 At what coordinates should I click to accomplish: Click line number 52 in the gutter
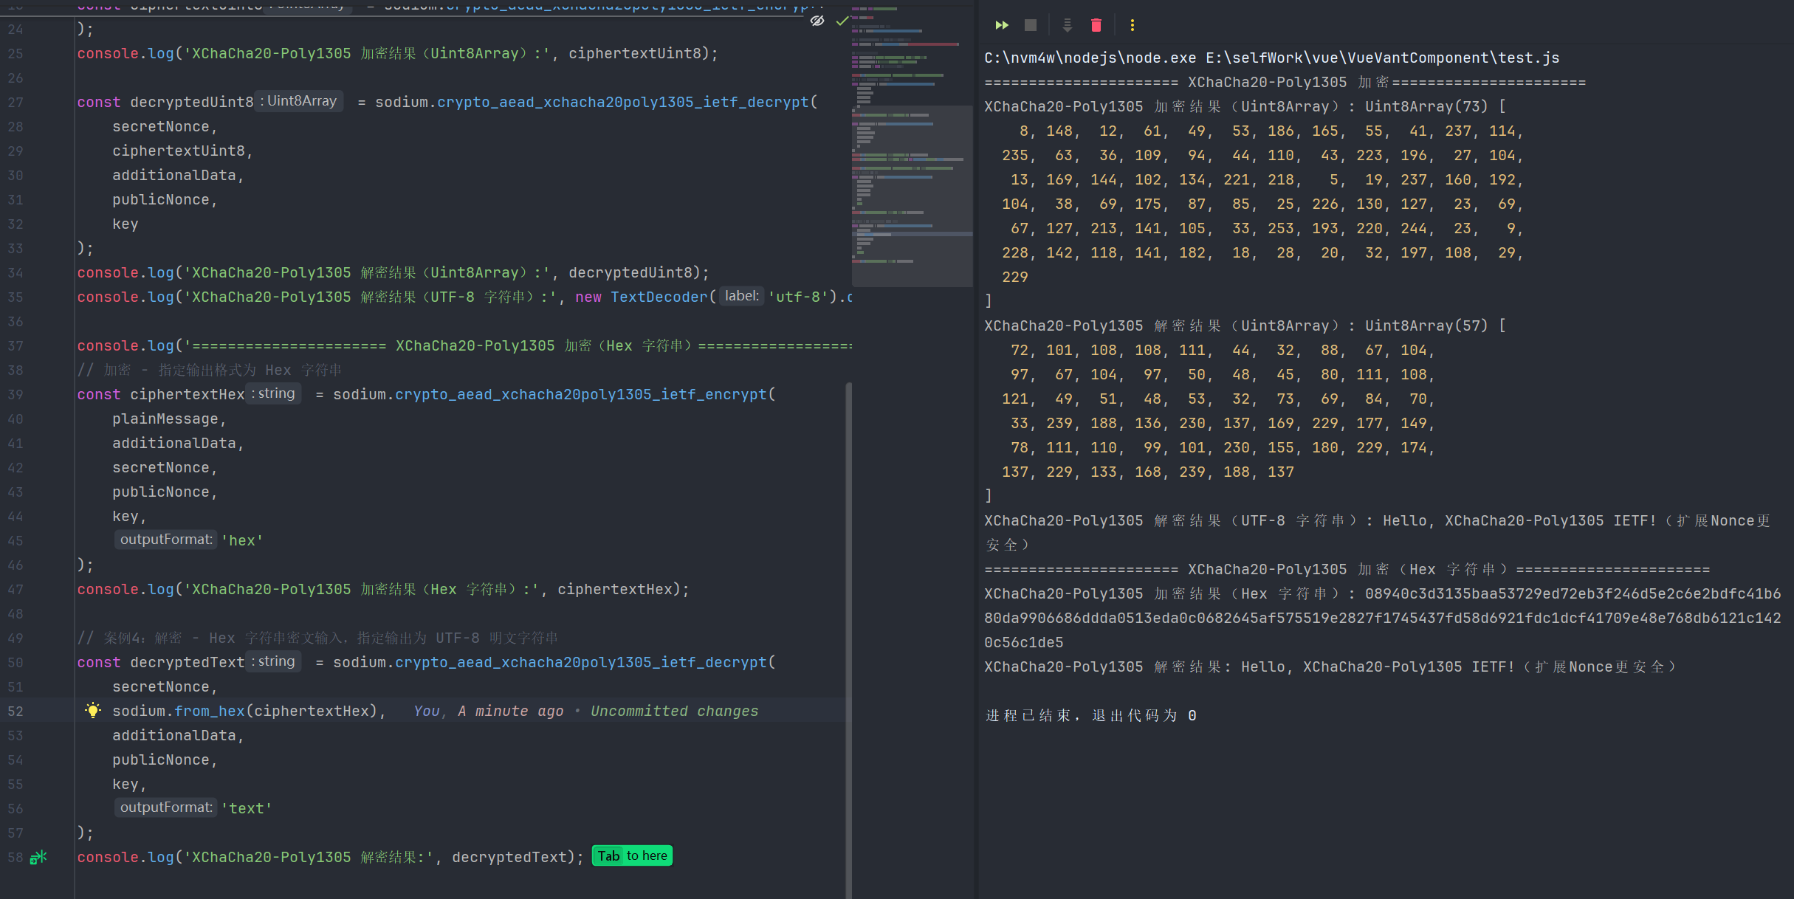pos(16,711)
